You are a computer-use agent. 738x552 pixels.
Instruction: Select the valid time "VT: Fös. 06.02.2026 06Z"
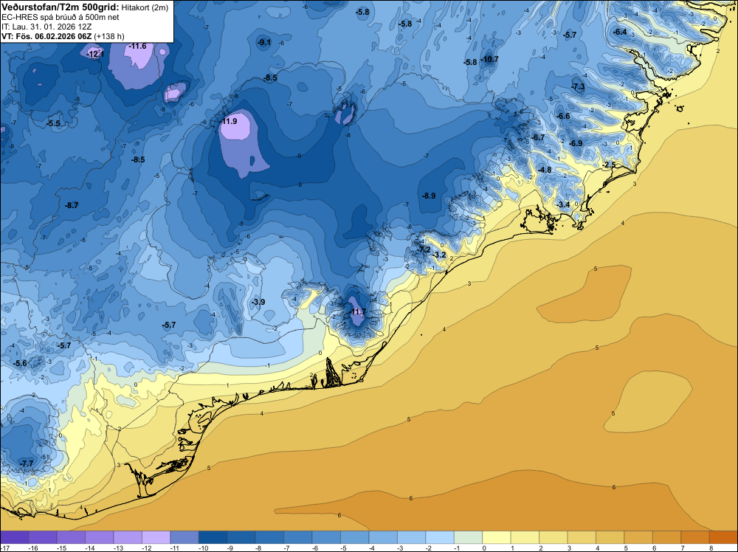[46, 36]
